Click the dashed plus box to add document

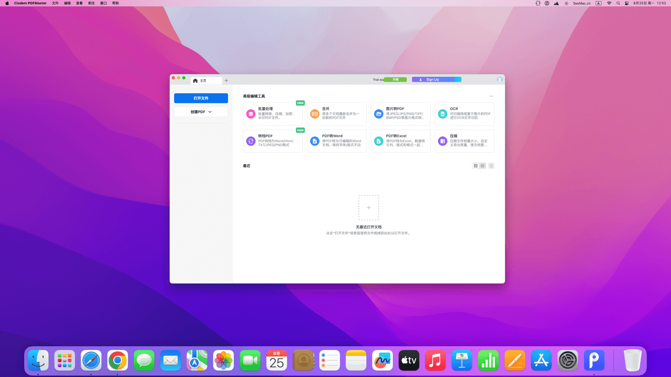pos(369,208)
